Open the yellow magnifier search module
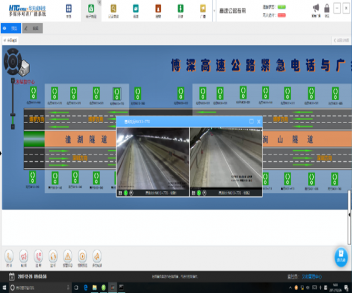 click(113, 9)
